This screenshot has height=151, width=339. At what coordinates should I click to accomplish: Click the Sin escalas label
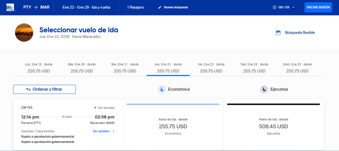106,108
